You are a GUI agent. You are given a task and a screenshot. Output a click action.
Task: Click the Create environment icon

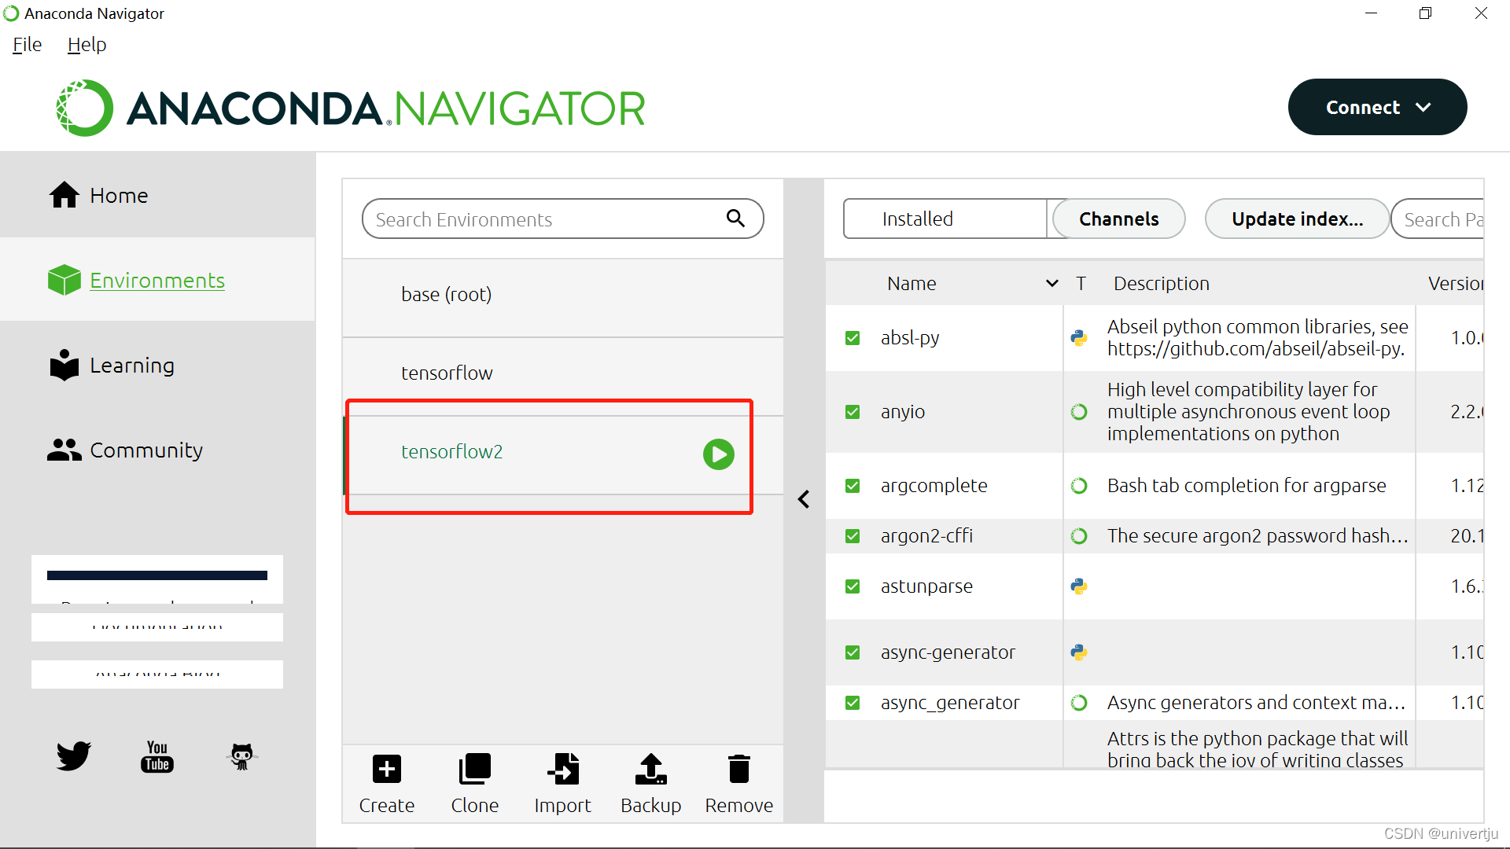386,769
